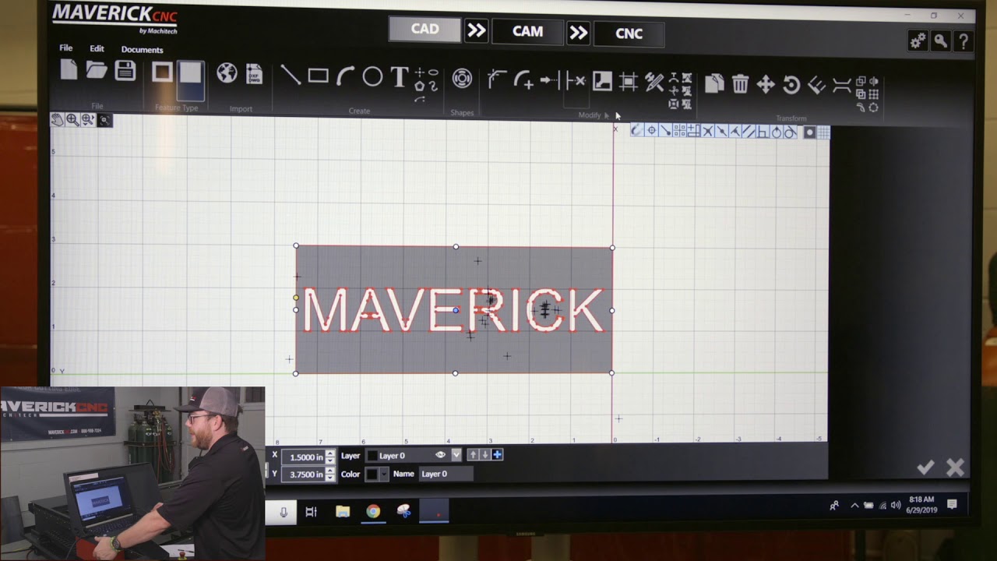
Task: Open settings with the gears icon
Action: tap(918, 41)
